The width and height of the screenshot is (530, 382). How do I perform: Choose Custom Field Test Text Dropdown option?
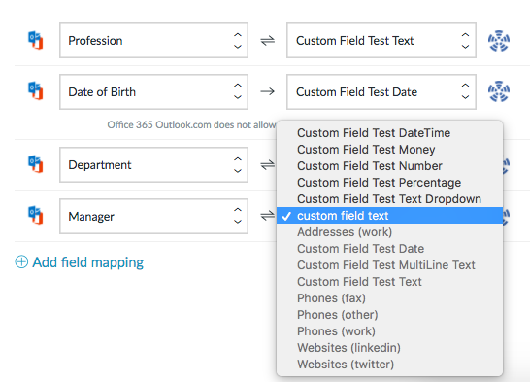click(x=389, y=199)
